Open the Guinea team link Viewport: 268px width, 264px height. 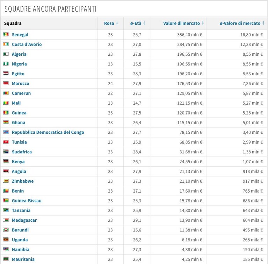pyautogui.click(x=19, y=113)
